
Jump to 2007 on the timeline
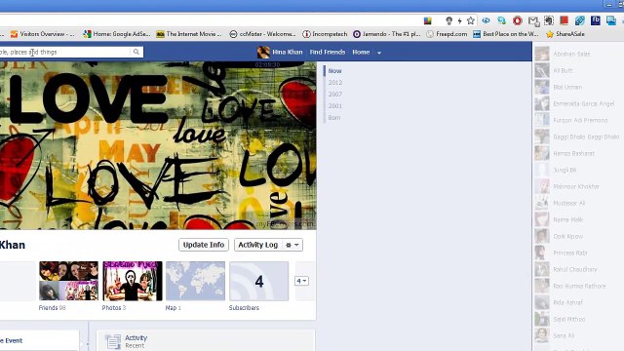pyautogui.click(x=335, y=95)
